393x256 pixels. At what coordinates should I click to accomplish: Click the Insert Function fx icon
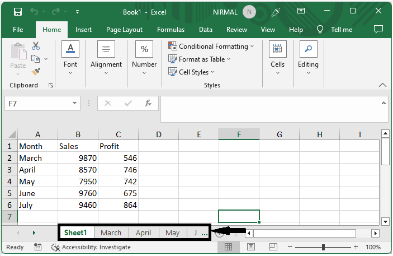tap(148, 104)
